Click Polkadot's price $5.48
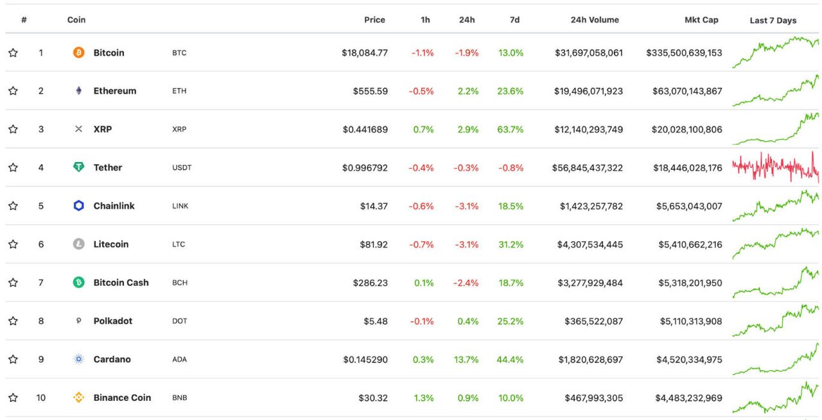Image resolution: width=822 pixels, height=420 pixels. point(374,321)
